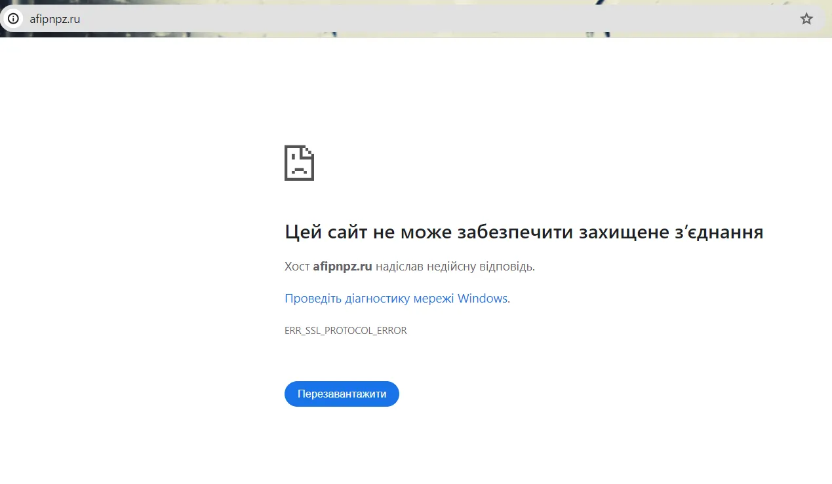This screenshot has width=832, height=484.
Task: Click the ERR_SSL_PROTOCOL_ERROR code text
Action: point(346,330)
